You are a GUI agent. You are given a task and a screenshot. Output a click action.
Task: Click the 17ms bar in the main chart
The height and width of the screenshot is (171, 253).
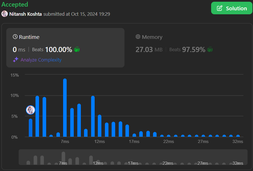tap(134, 135)
